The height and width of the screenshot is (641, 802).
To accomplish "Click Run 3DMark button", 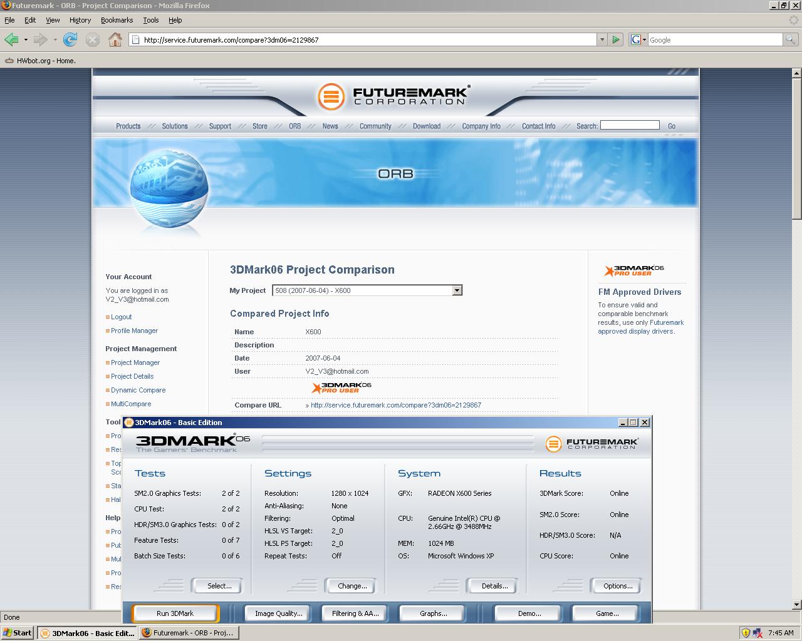I will tap(175, 613).
